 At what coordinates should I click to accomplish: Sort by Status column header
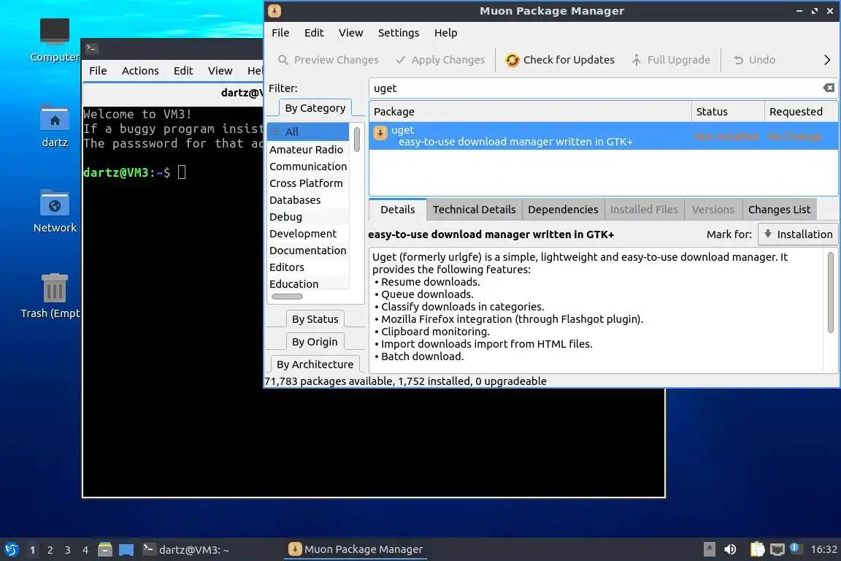tap(728, 112)
